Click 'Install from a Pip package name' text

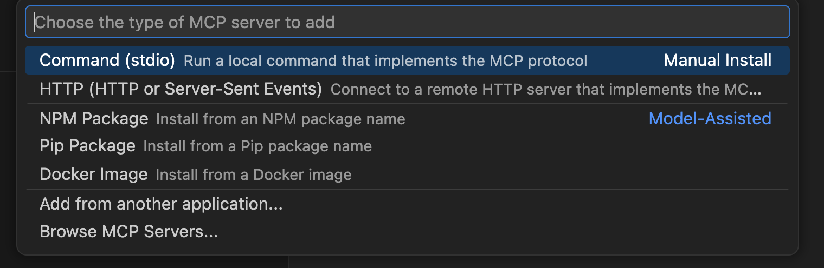point(257,146)
